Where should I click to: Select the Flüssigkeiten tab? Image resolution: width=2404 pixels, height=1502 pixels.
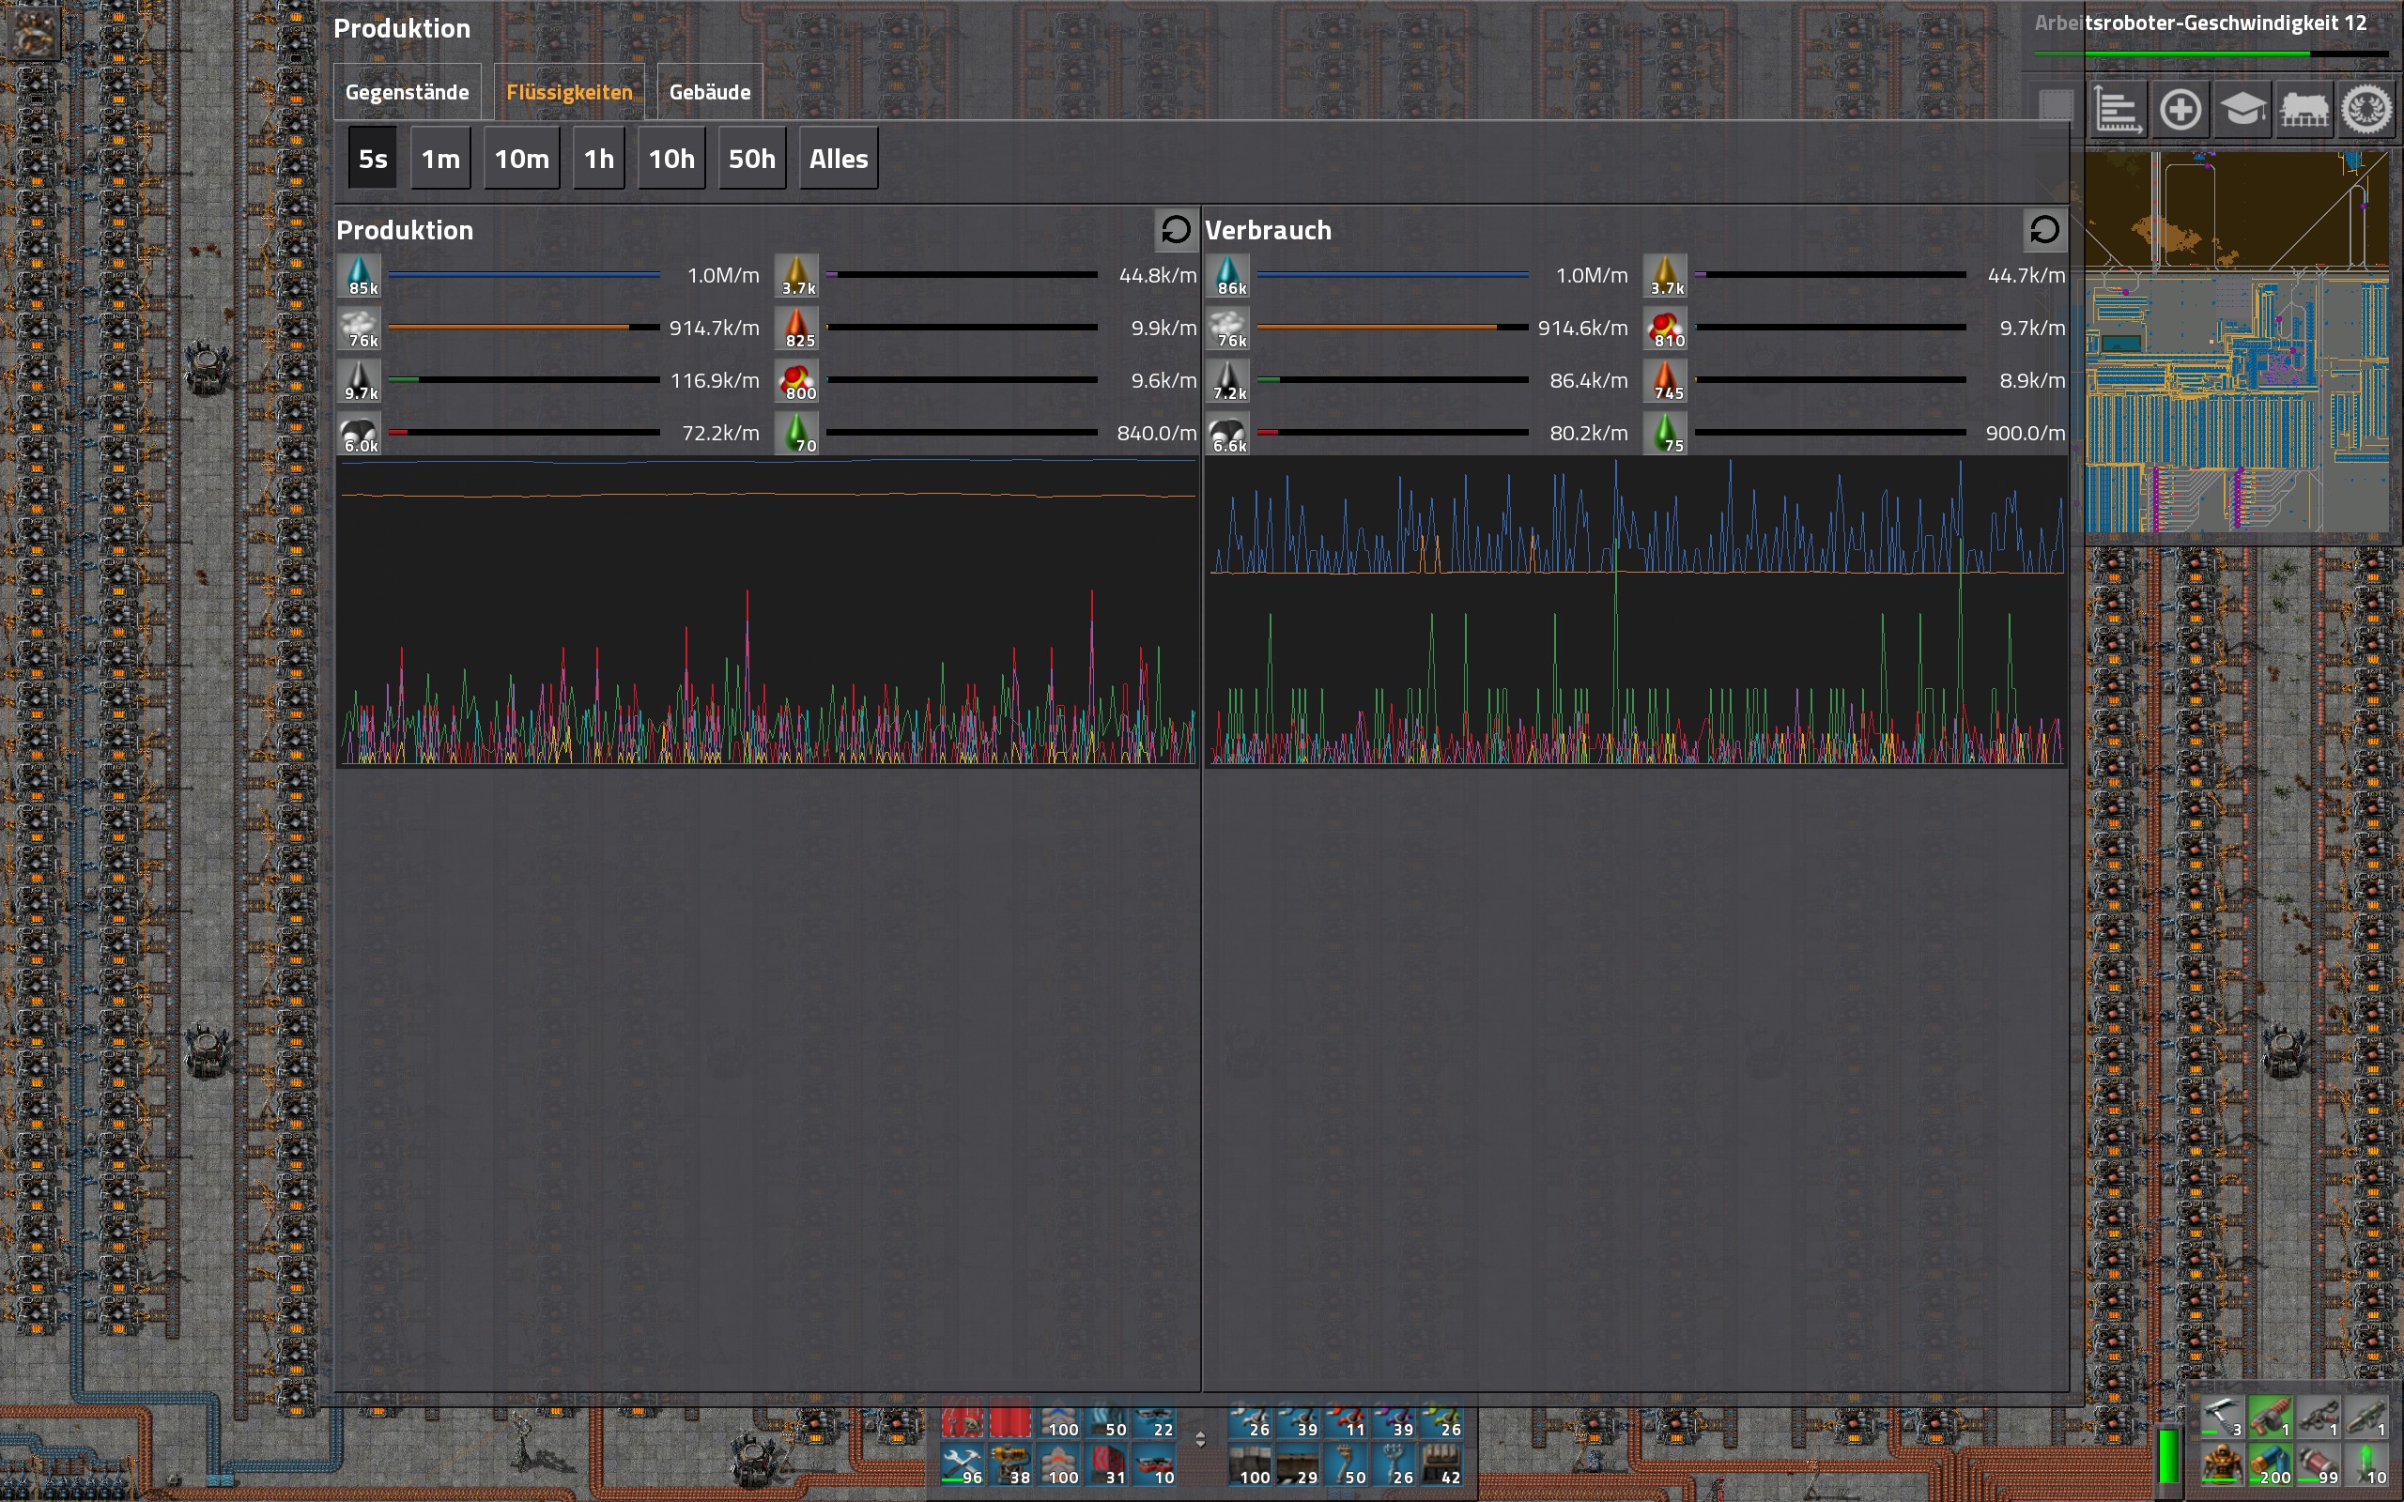click(x=569, y=92)
